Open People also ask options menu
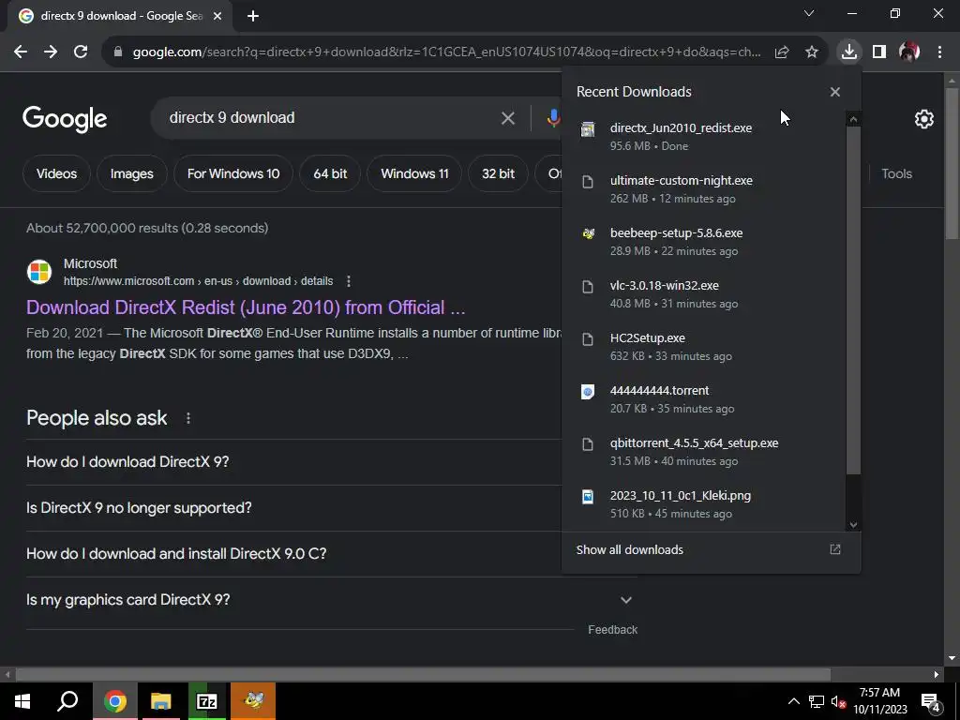960x720 pixels. pos(187,418)
